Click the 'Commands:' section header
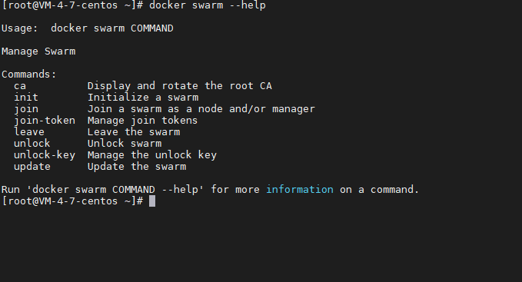Image resolution: width=522 pixels, height=282 pixels. 29,75
